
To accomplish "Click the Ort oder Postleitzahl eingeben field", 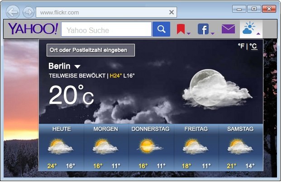I will [91, 50].
